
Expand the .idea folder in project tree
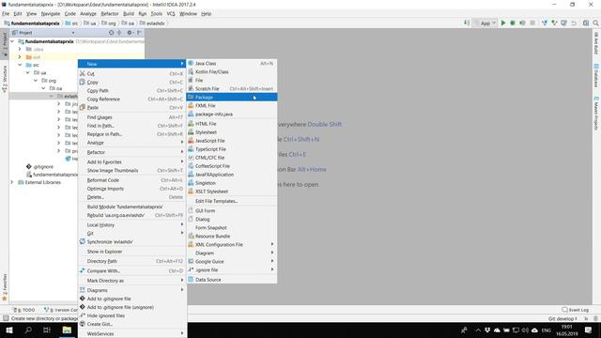tap(20, 49)
